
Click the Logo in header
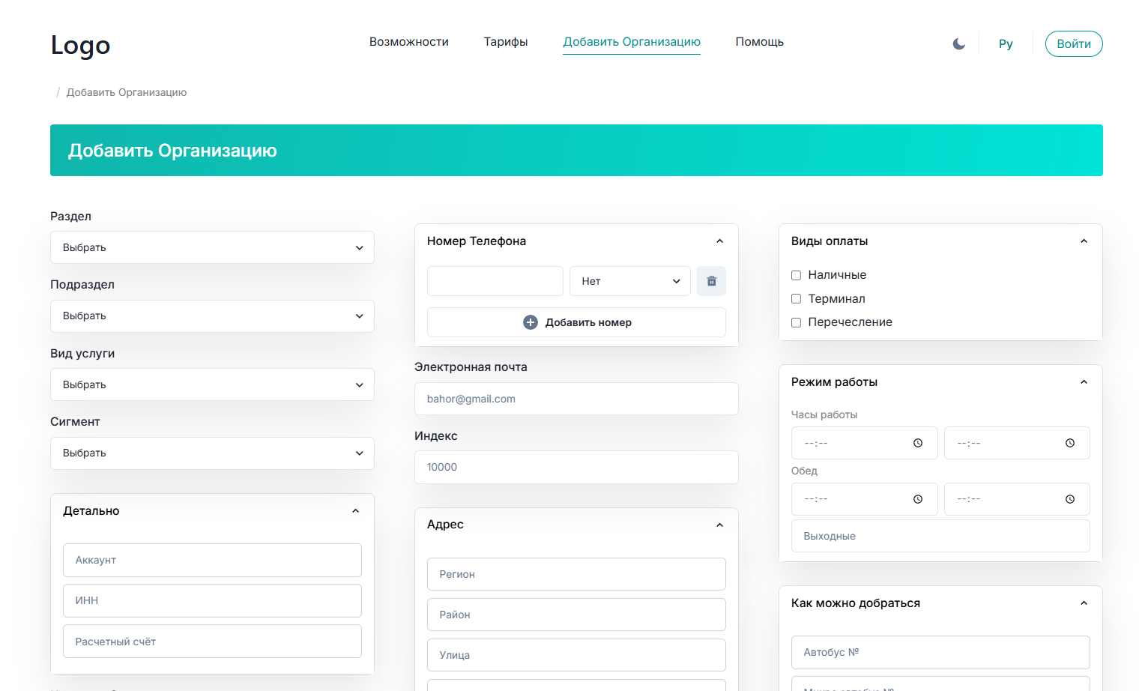(80, 45)
